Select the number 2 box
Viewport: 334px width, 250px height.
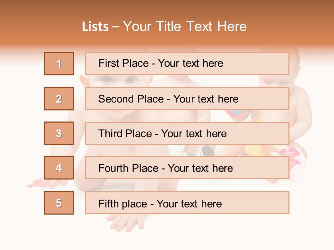click(x=59, y=99)
